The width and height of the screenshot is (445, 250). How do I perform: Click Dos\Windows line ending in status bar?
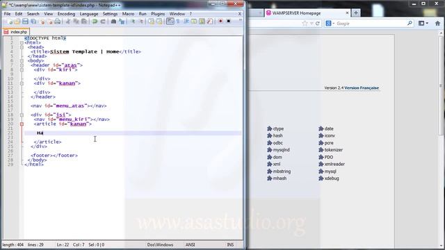160,244
